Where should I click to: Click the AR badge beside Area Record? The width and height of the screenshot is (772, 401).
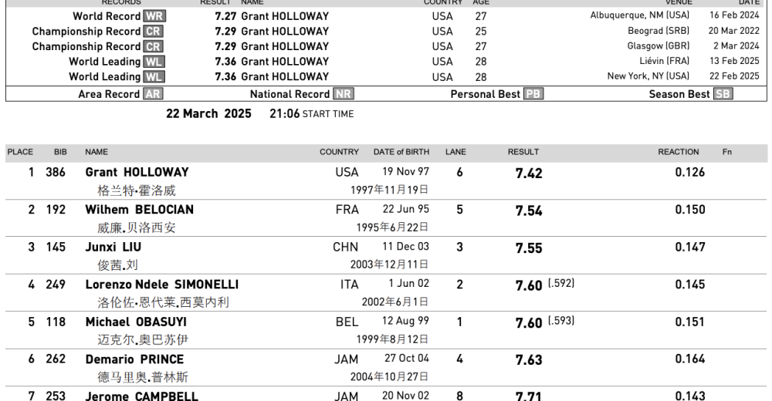click(x=153, y=94)
